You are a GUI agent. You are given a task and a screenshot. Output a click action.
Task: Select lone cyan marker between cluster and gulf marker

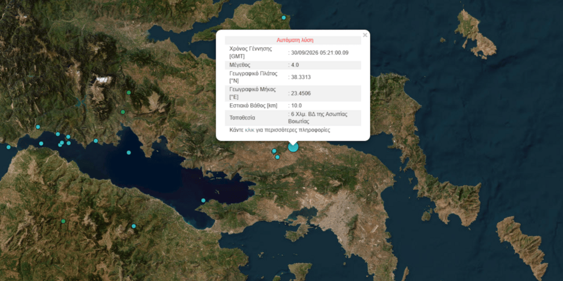(x=96, y=141)
